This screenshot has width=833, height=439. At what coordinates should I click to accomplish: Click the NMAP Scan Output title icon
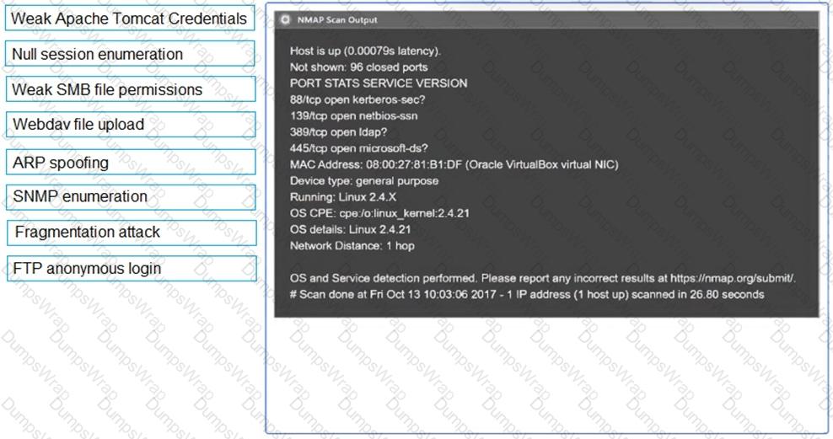286,19
